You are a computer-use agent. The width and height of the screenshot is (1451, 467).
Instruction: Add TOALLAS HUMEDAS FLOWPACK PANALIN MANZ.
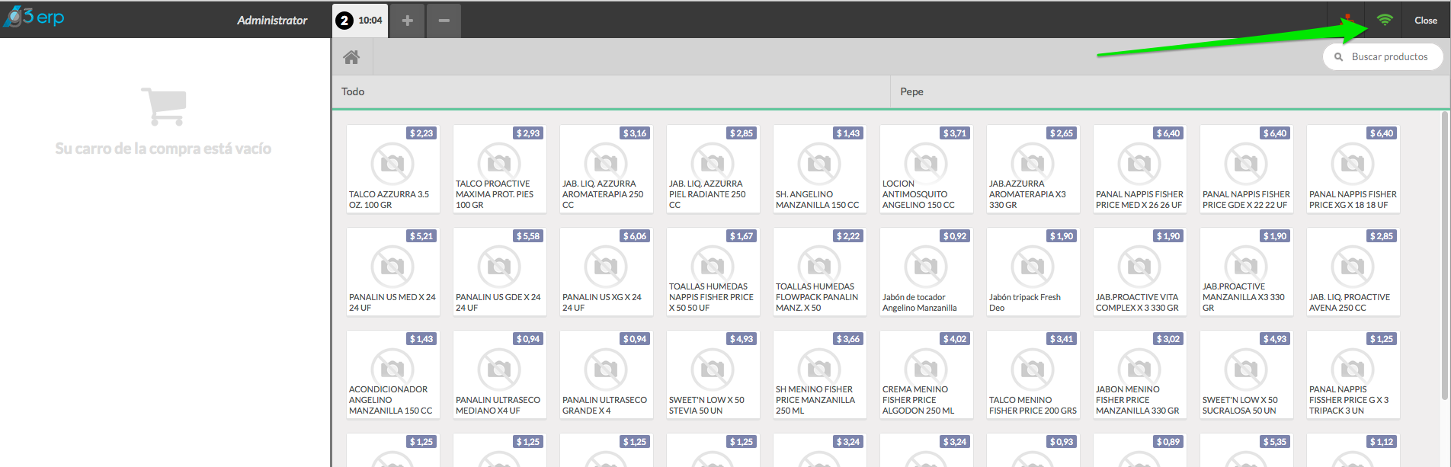[x=819, y=272]
